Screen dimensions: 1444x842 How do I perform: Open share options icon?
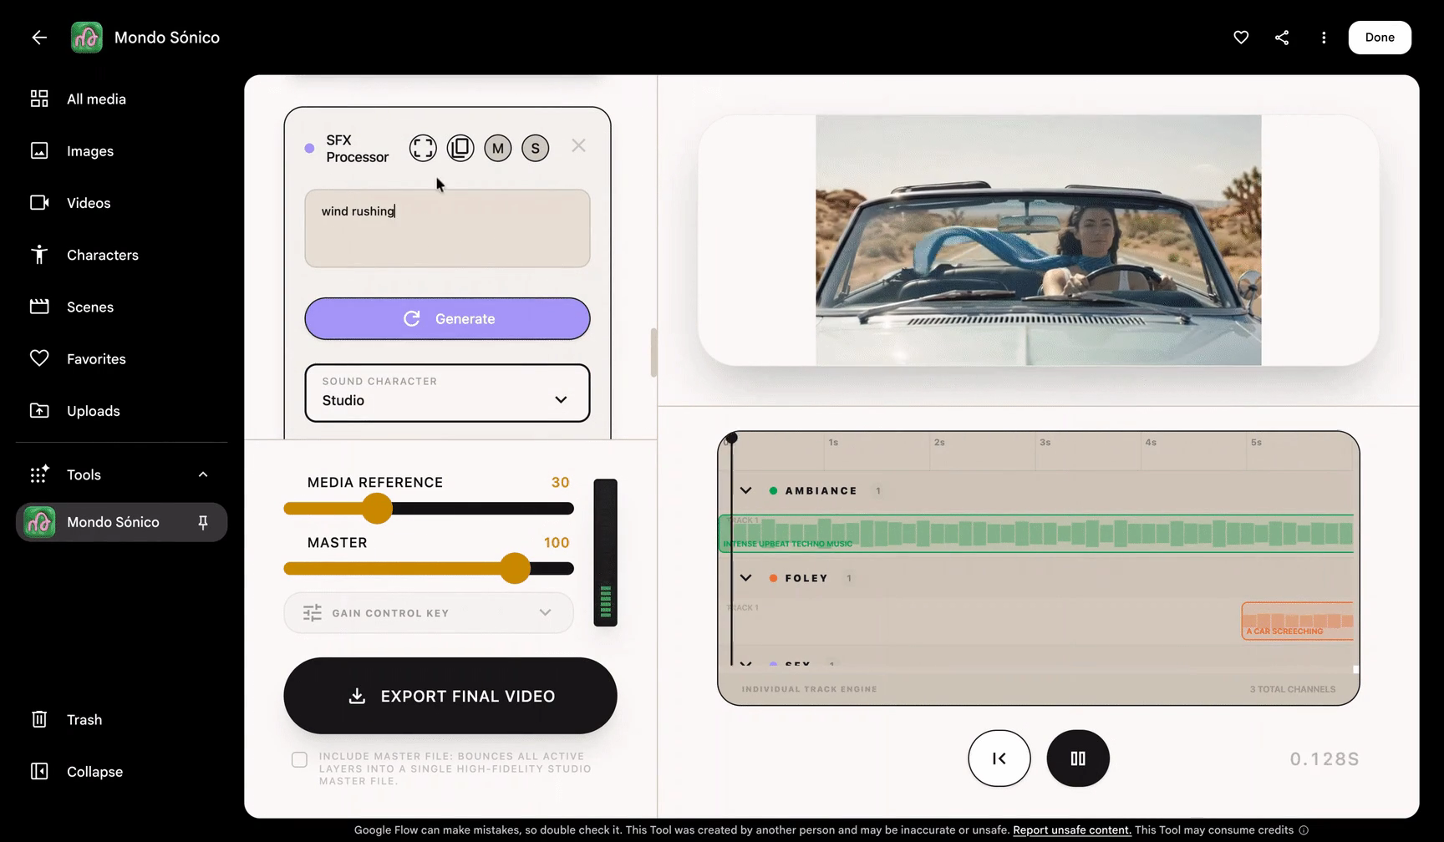pos(1282,38)
